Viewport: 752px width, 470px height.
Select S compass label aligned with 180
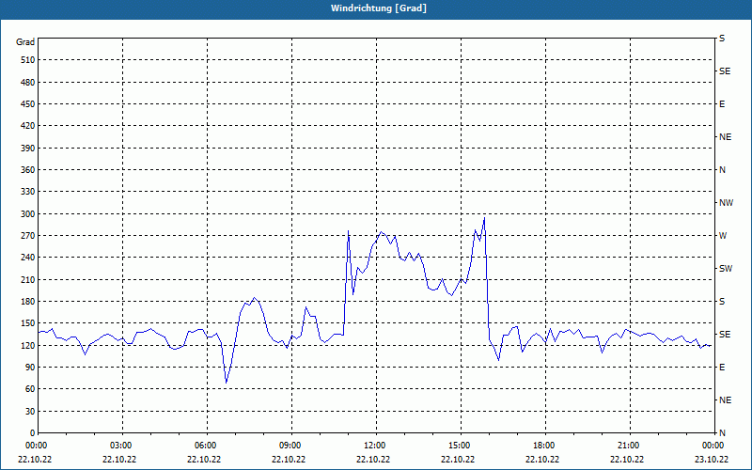click(722, 302)
